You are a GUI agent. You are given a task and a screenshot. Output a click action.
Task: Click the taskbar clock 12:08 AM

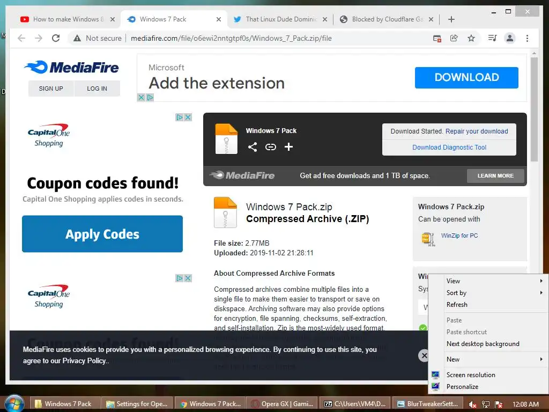coord(525,404)
